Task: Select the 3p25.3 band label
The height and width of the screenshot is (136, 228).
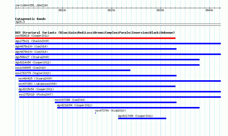Action: click(x=20, y=22)
